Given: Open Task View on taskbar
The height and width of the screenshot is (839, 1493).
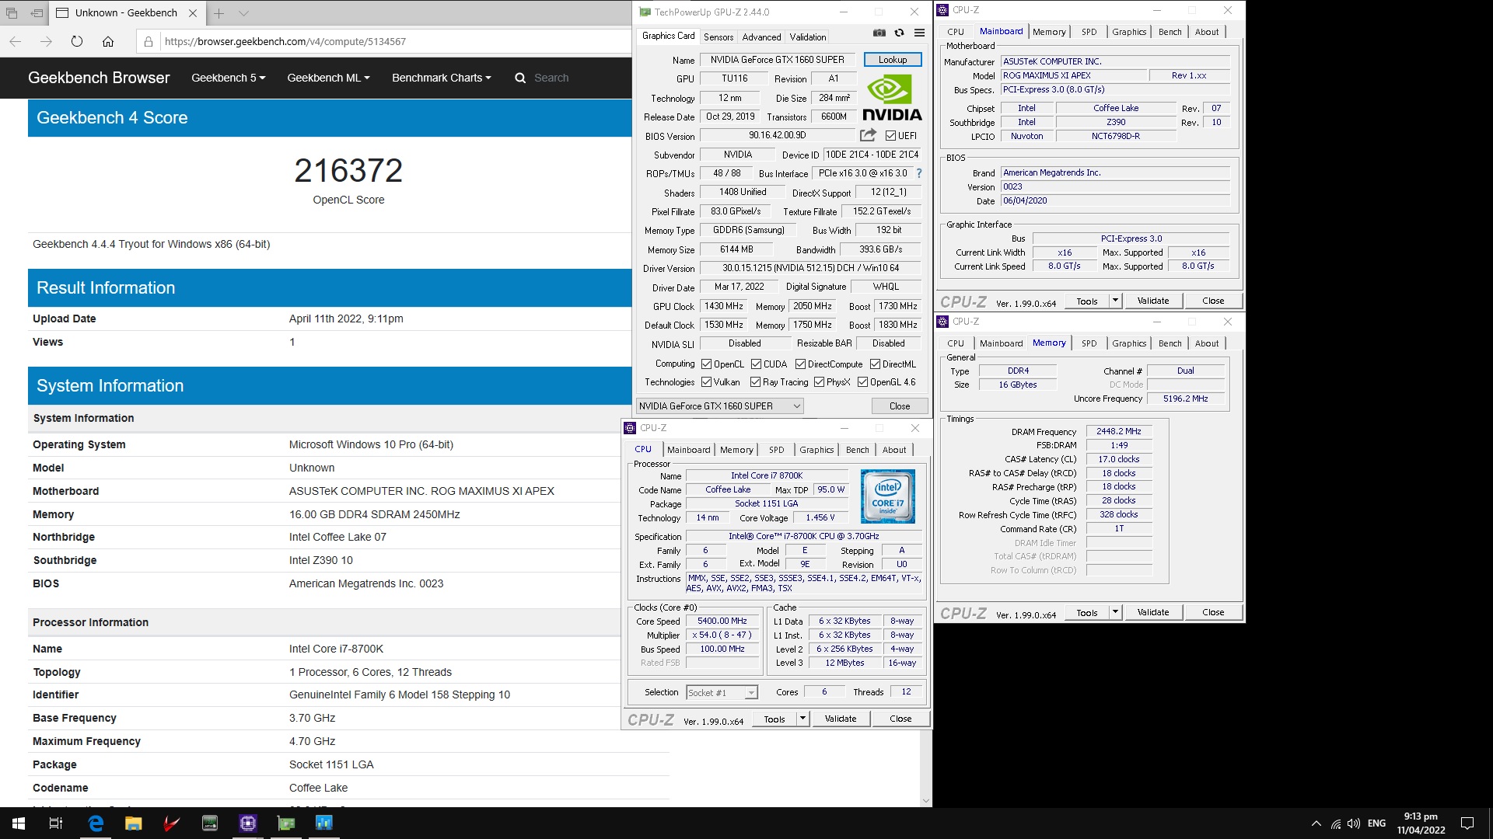Looking at the screenshot, I should click(56, 823).
